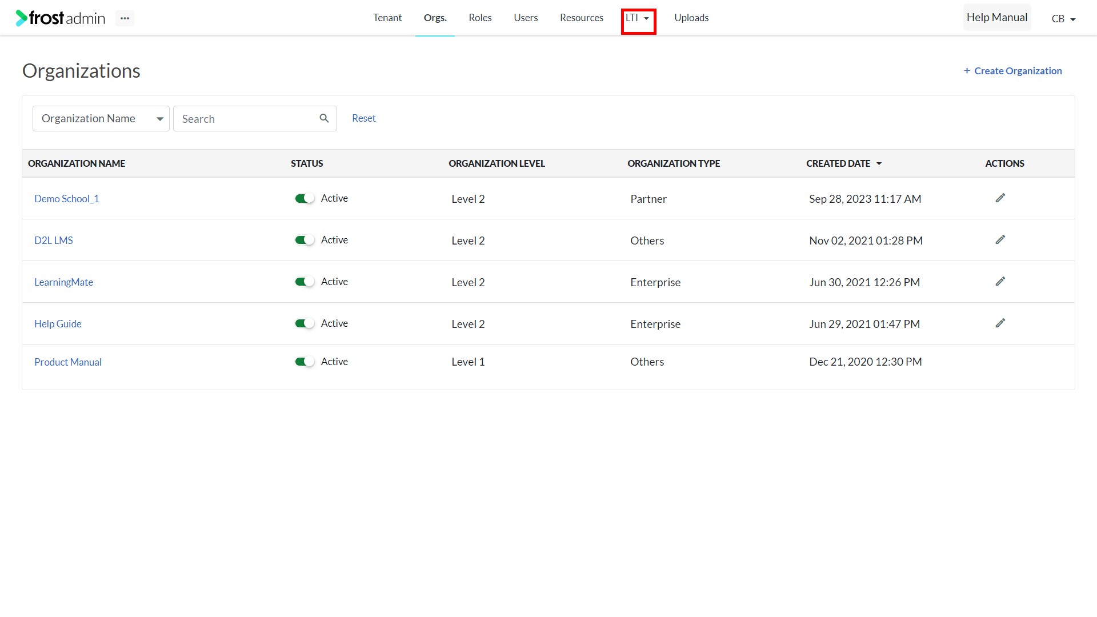Open the Organization Name filter dropdown
The image size is (1097, 617).
tap(101, 118)
